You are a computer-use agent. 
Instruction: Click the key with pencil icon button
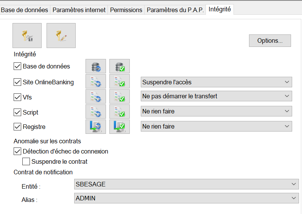coord(61,36)
